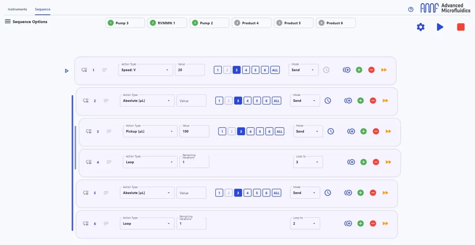The height and width of the screenshot is (245, 475).
Task: Click the delay clock icon in step 3
Action: pyautogui.click(x=330, y=131)
